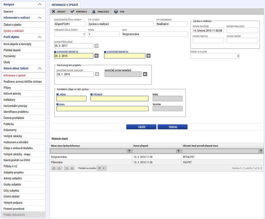Viewport: 265px width, 219px height.
Task: Open Zprávy o realizaci menu item
Action: (x=23, y=31)
